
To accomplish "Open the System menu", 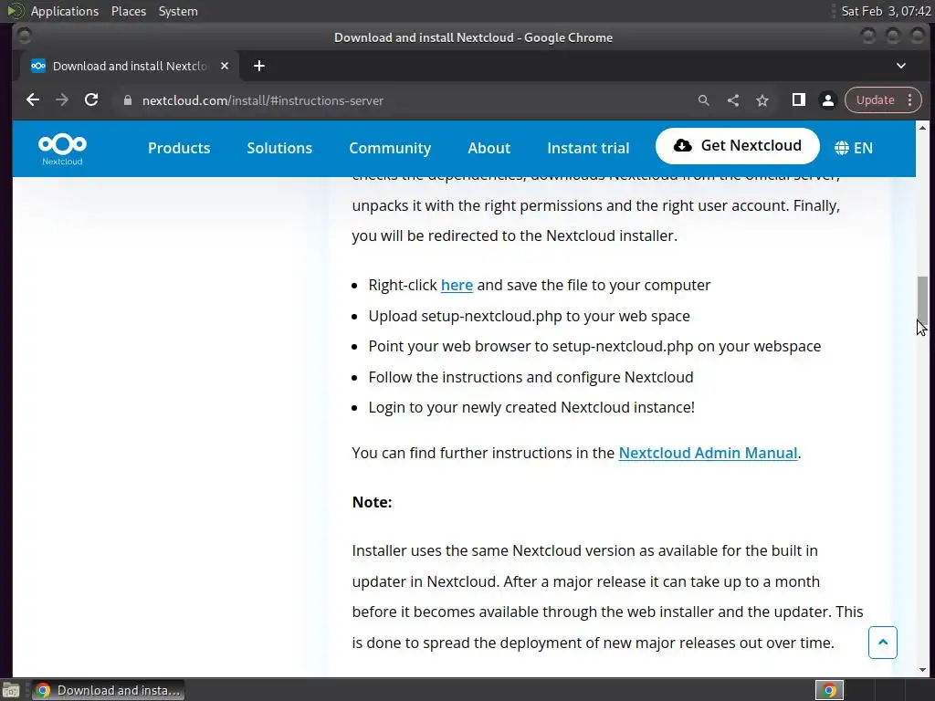I will (178, 11).
